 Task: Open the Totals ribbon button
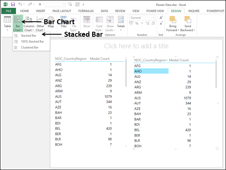pyautogui.click(x=121, y=23)
